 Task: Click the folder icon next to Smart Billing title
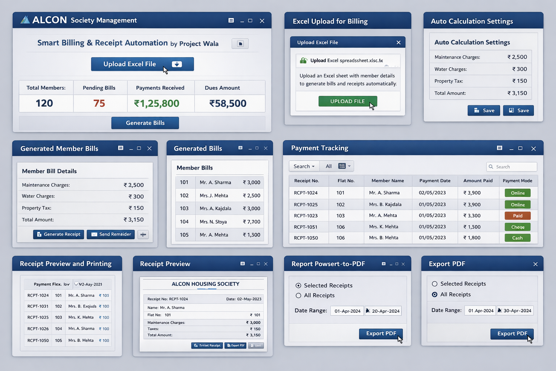click(x=240, y=43)
